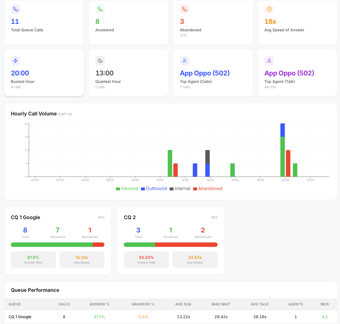The width and height of the screenshot is (340, 324).
Task: Select the CQ 2 queue card title
Action: 130,217
